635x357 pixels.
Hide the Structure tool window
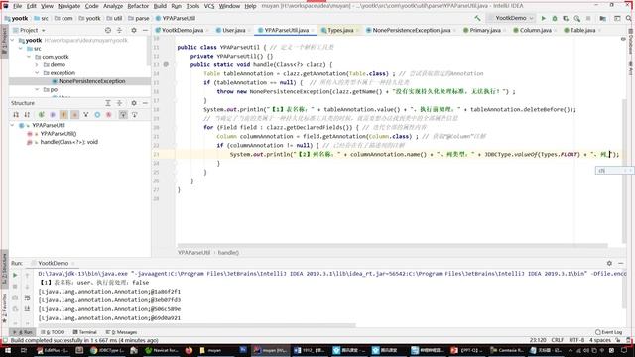coord(145,103)
